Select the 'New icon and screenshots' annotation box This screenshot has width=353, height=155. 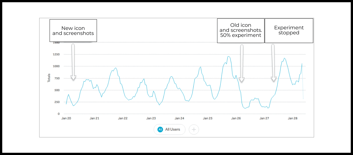click(x=73, y=31)
